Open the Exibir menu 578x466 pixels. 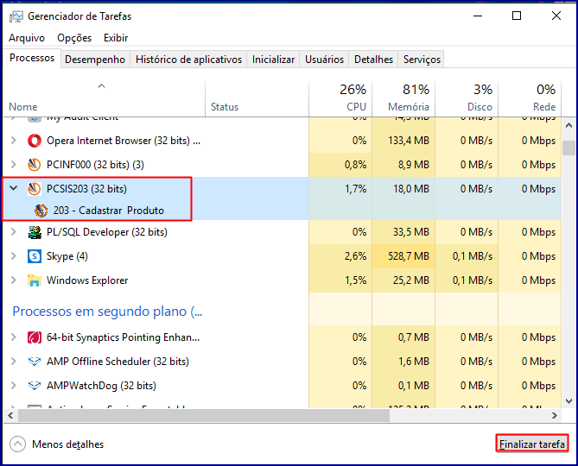coord(116,38)
